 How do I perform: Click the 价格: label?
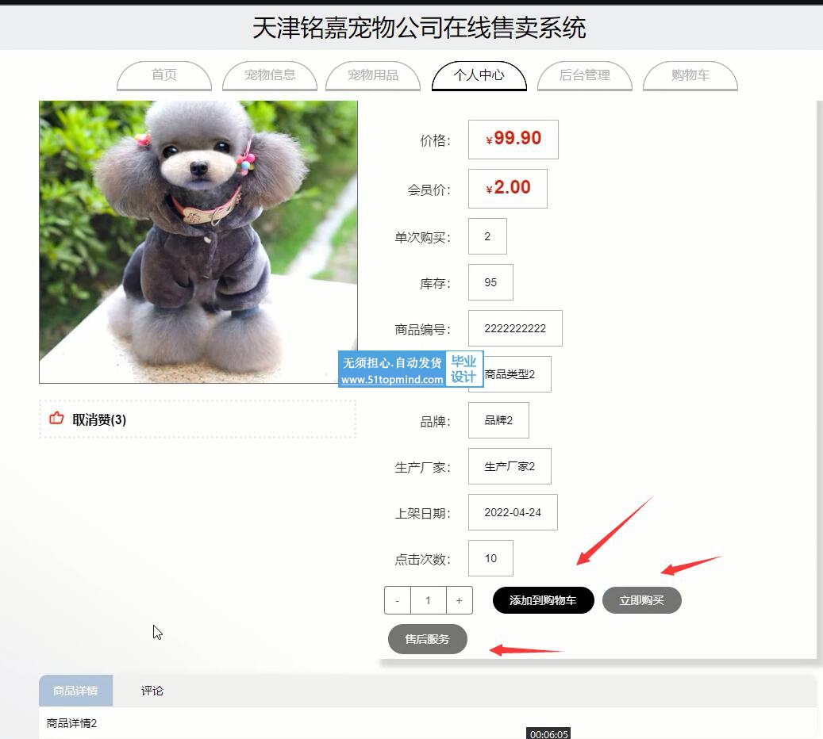[435, 140]
